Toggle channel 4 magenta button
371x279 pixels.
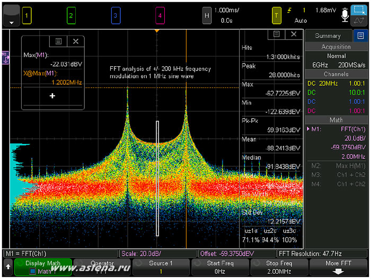tap(160, 15)
